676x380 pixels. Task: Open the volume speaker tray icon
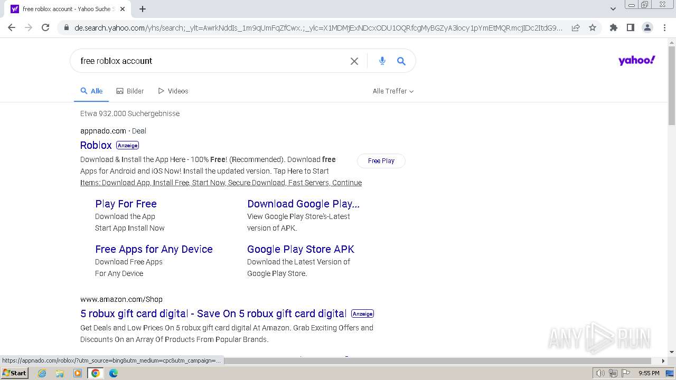pyautogui.click(x=600, y=373)
